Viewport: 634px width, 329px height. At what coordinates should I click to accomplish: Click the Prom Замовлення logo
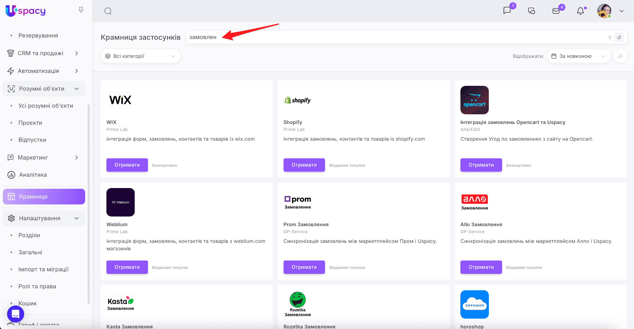(x=297, y=202)
